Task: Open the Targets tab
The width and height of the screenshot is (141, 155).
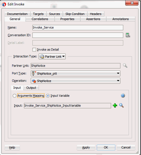Action: point(38,14)
